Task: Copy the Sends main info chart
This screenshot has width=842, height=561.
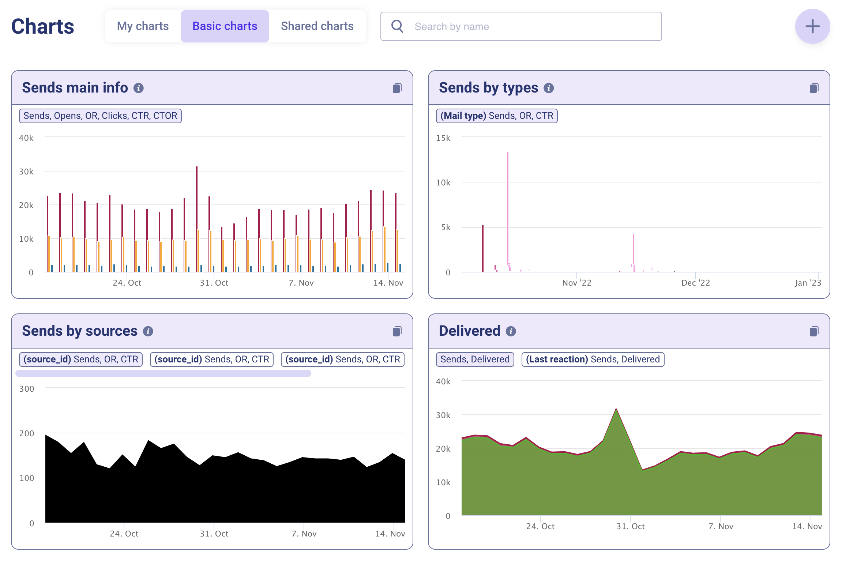Action: pyautogui.click(x=397, y=88)
